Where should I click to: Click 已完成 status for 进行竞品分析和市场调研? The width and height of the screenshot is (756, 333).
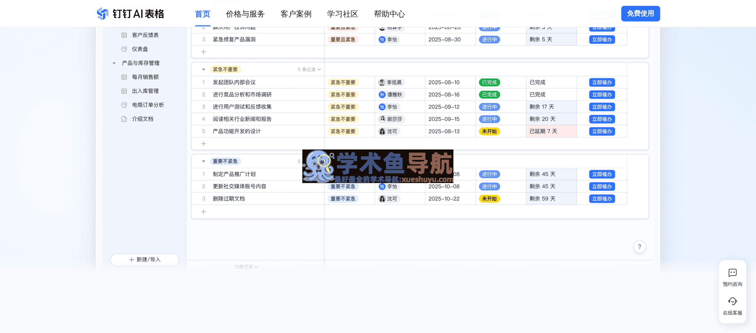click(489, 95)
